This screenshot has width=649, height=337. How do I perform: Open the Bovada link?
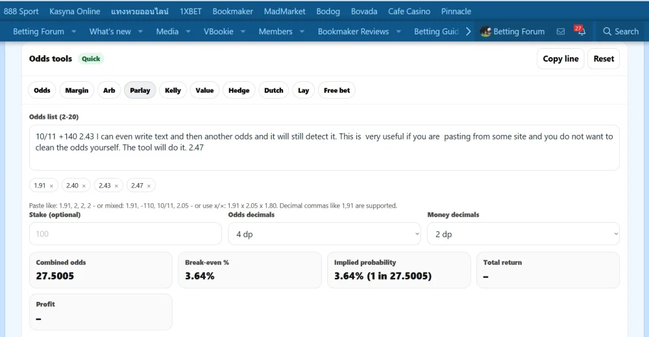pos(364,12)
